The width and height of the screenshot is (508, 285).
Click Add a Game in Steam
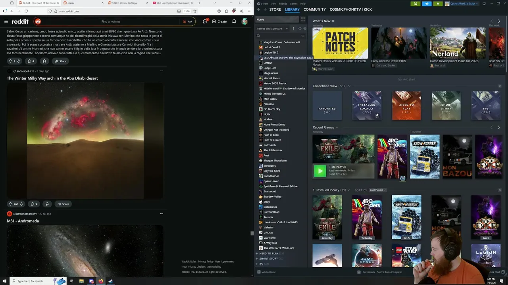click(x=266, y=272)
